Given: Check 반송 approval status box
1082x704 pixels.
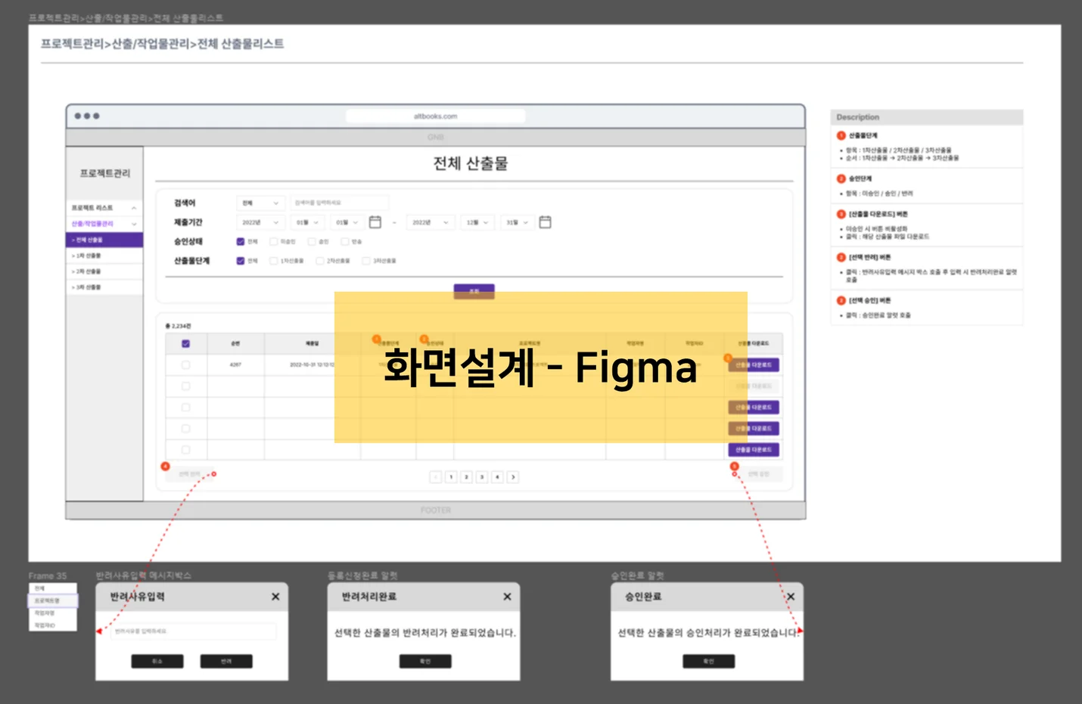Looking at the screenshot, I should click(345, 242).
